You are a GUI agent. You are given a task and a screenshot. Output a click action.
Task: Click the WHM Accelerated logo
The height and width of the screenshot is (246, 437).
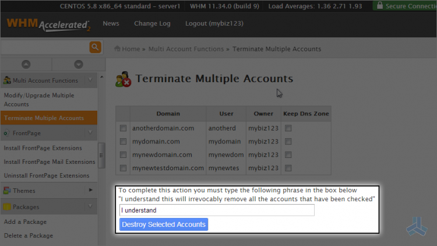point(48,25)
